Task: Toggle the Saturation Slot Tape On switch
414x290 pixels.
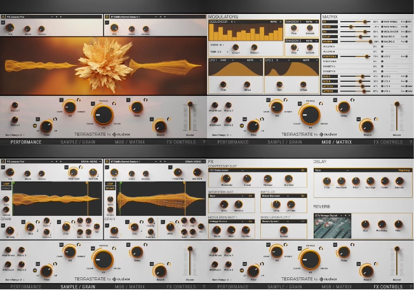Action: pyautogui.click(x=250, y=196)
